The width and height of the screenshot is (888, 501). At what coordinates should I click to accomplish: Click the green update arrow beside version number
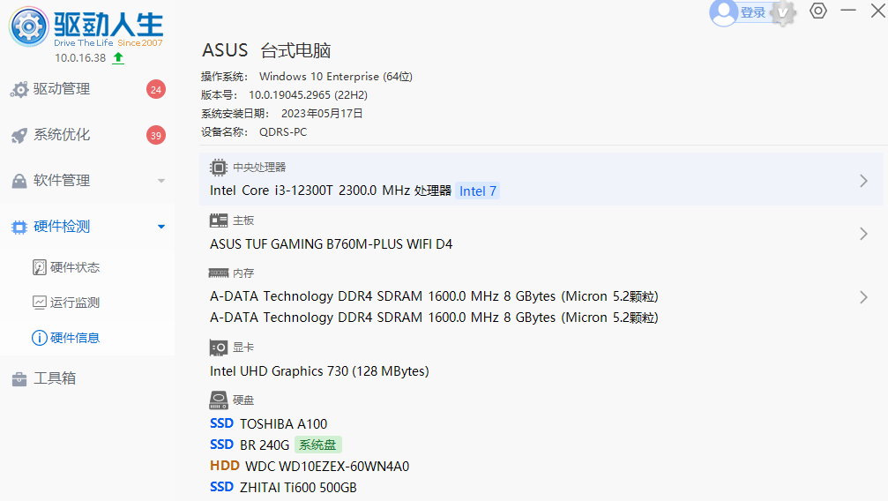118,58
